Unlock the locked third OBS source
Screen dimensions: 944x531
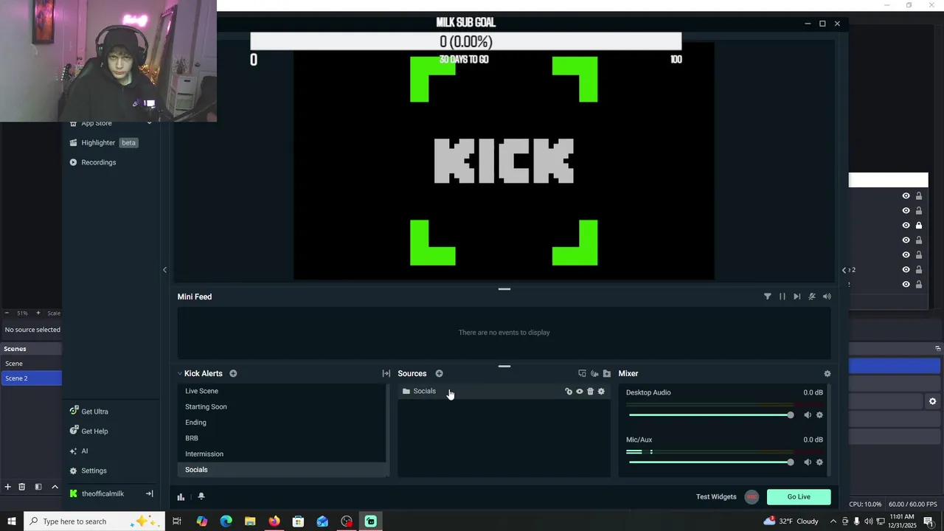(919, 226)
